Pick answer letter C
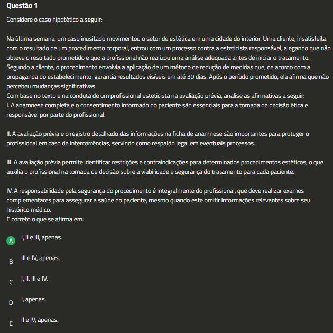The height and width of the screenshot is (333, 333). [11, 282]
